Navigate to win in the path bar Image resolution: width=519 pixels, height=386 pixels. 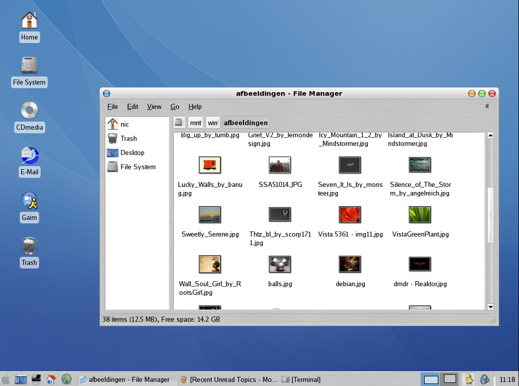(x=213, y=123)
